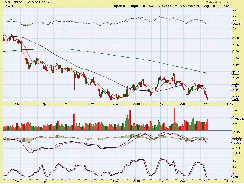Click the 4.00 price axis label
Image resolution: width=244 pixels, height=184 pixels.
(236, 78)
